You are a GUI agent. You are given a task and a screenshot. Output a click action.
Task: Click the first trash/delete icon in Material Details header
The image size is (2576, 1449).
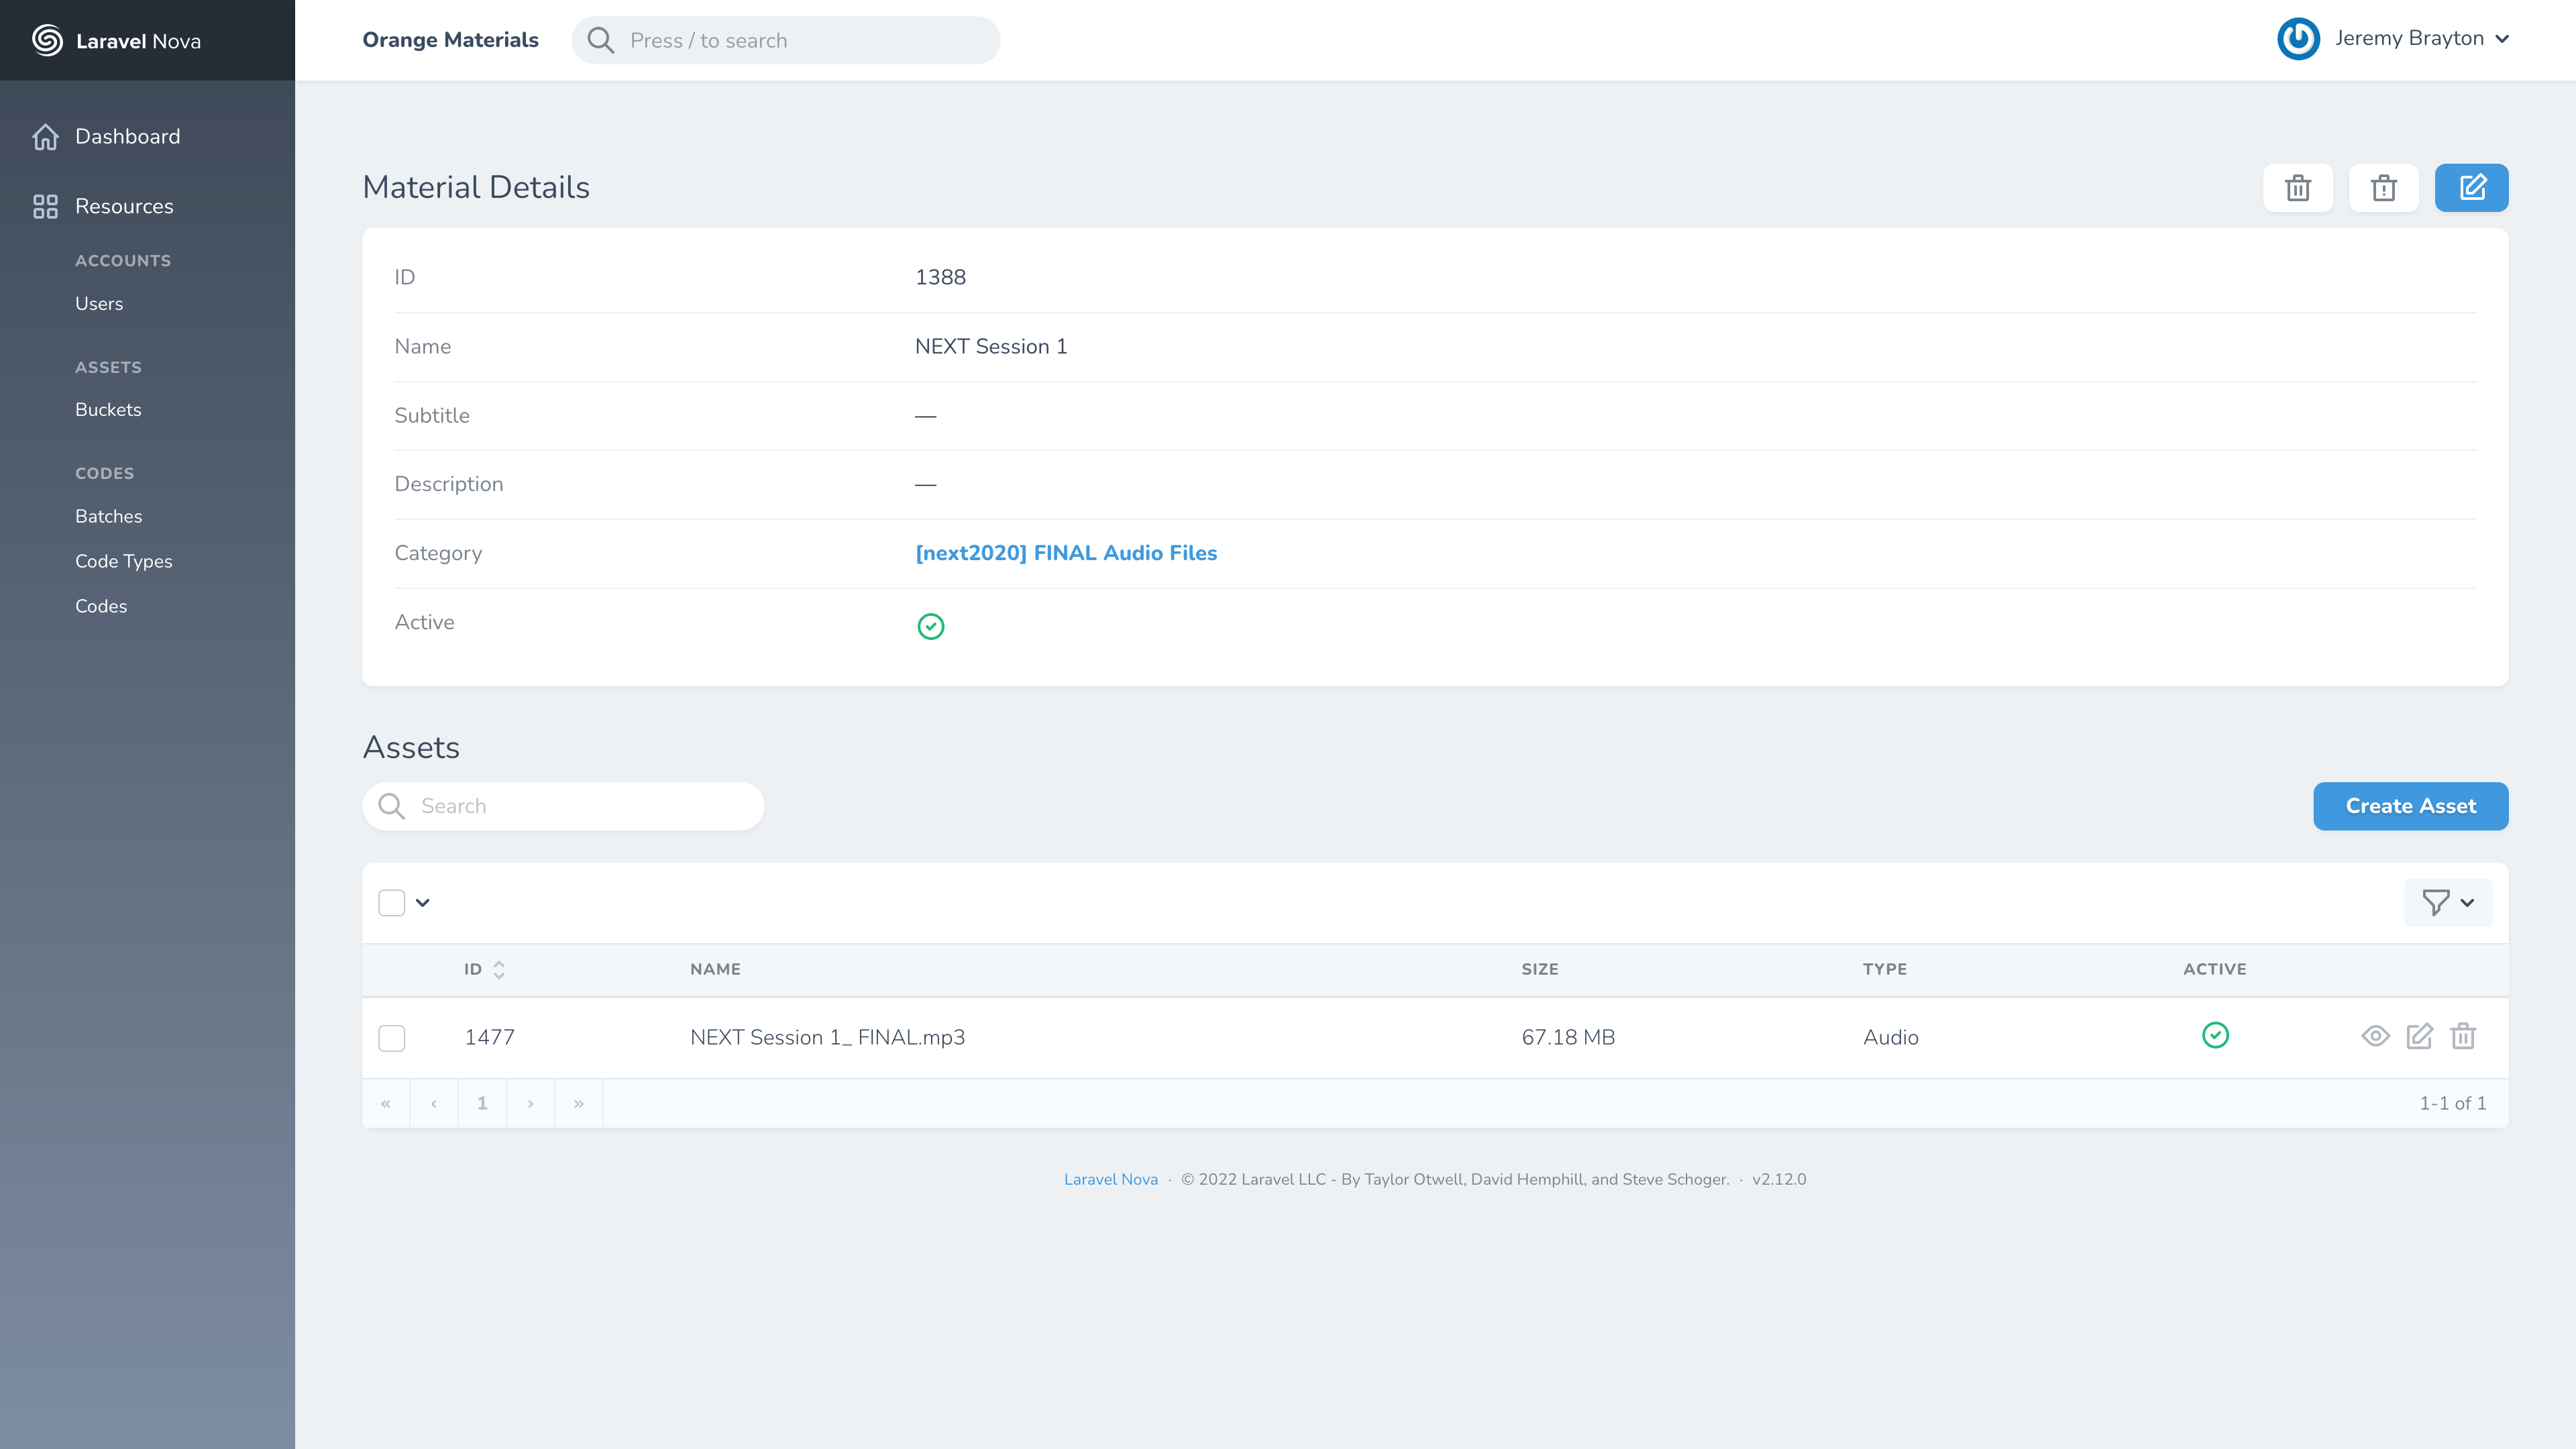pyautogui.click(x=2298, y=188)
